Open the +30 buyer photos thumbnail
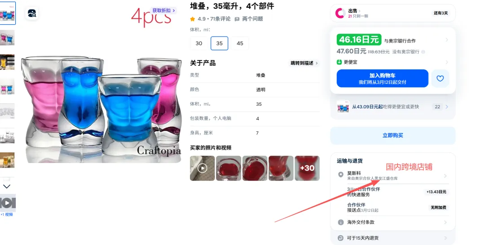Image resolution: width=485 pixels, height=245 pixels. 307,168
